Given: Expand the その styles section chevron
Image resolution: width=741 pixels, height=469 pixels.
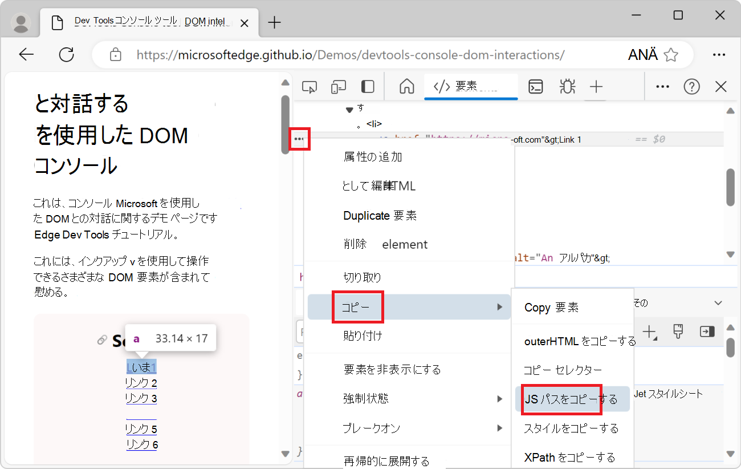Looking at the screenshot, I should click(x=718, y=302).
